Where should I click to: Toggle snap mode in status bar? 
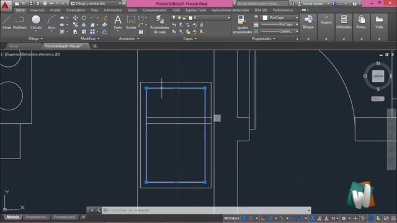tap(251, 218)
